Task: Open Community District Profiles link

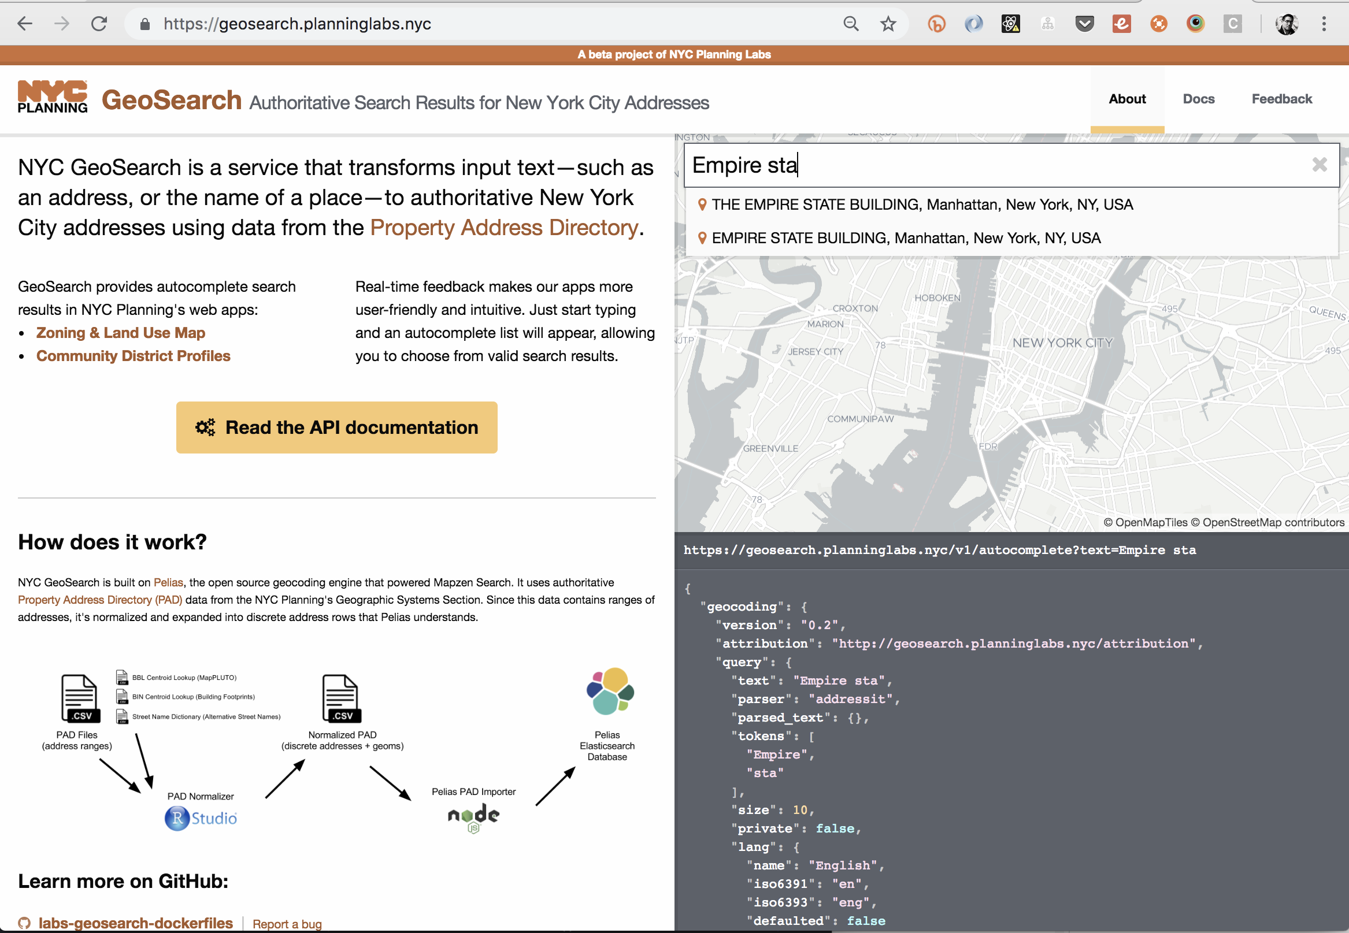Action: tap(134, 356)
